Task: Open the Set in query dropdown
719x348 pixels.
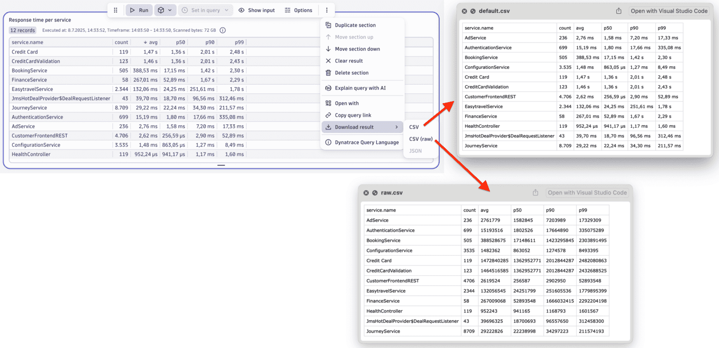Action: [205, 10]
